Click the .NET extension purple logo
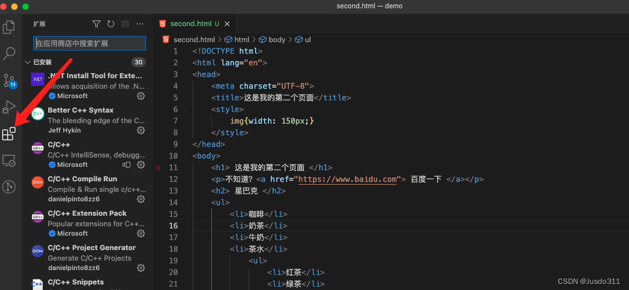This screenshot has height=290, width=629. [38, 79]
